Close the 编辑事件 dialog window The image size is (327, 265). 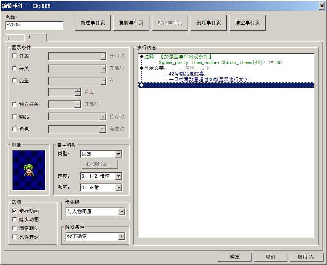pyautogui.click(x=322, y=6)
